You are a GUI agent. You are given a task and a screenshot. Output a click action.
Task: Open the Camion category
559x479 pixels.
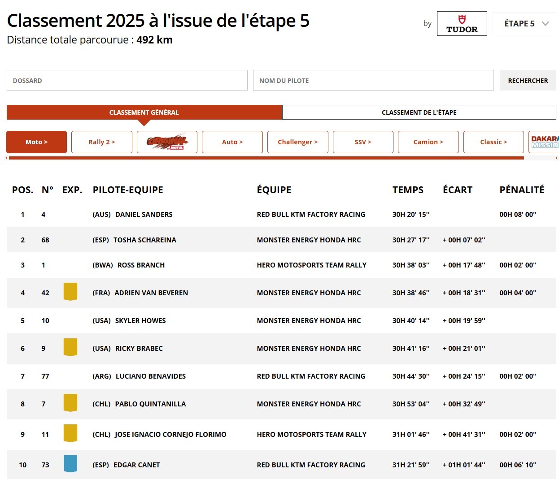pos(428,142)
